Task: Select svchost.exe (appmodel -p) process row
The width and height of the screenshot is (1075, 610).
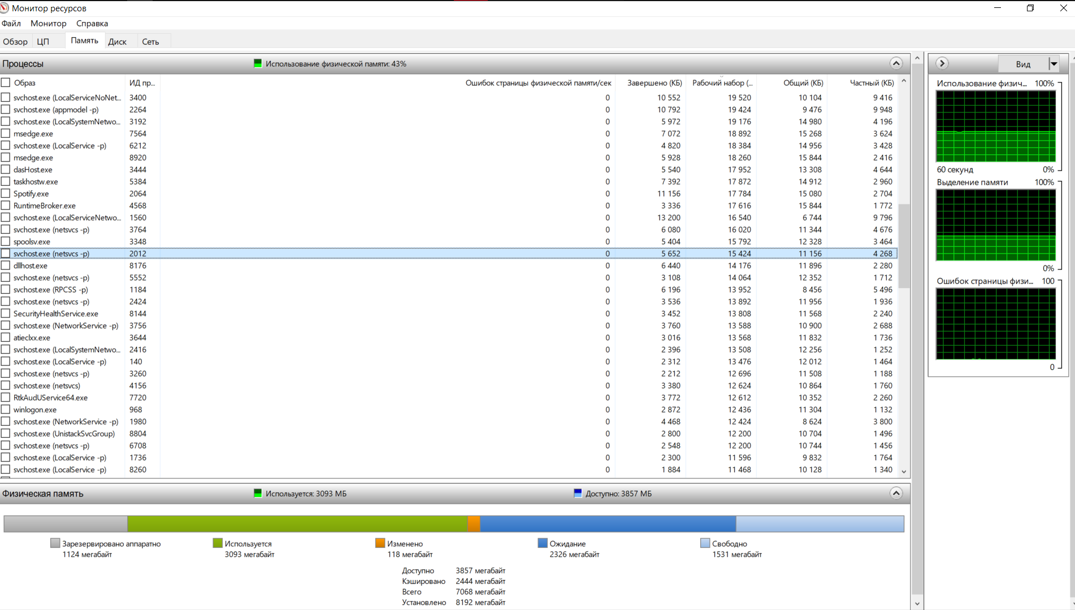Action: [449, 110]
